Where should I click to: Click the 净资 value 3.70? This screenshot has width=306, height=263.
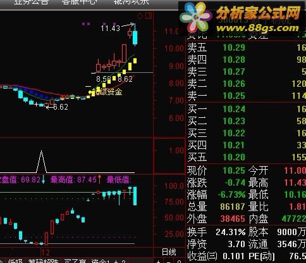point(236,244)
